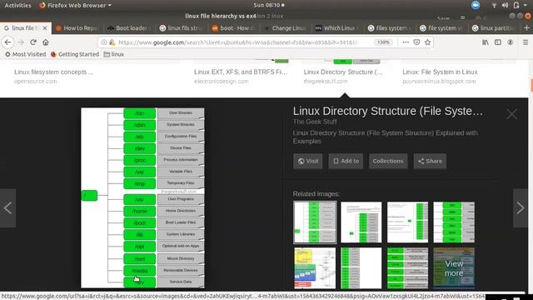This screenshot has height=300, width=533.
Task: Close the active 'linux file' tab
Action: click(x=45, y=27)
